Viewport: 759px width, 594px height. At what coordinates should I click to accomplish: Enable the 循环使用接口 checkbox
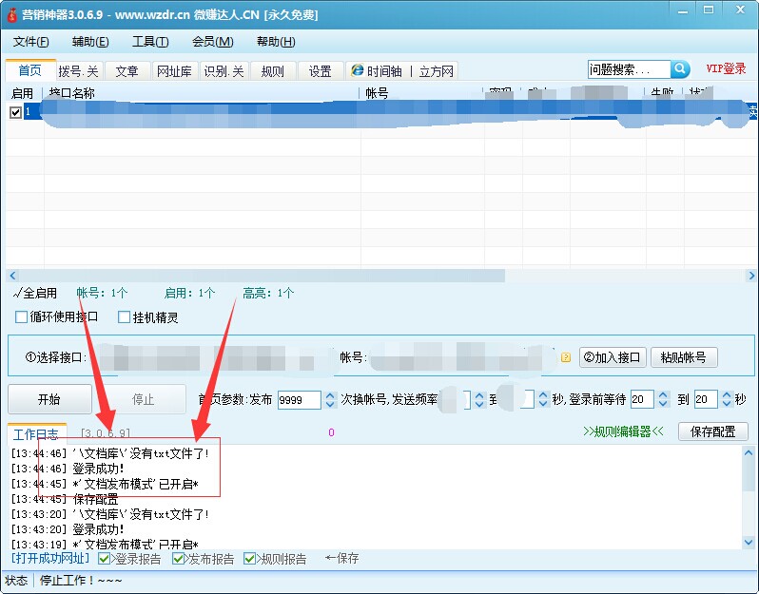pyautogui.click(x=23, y=317)
